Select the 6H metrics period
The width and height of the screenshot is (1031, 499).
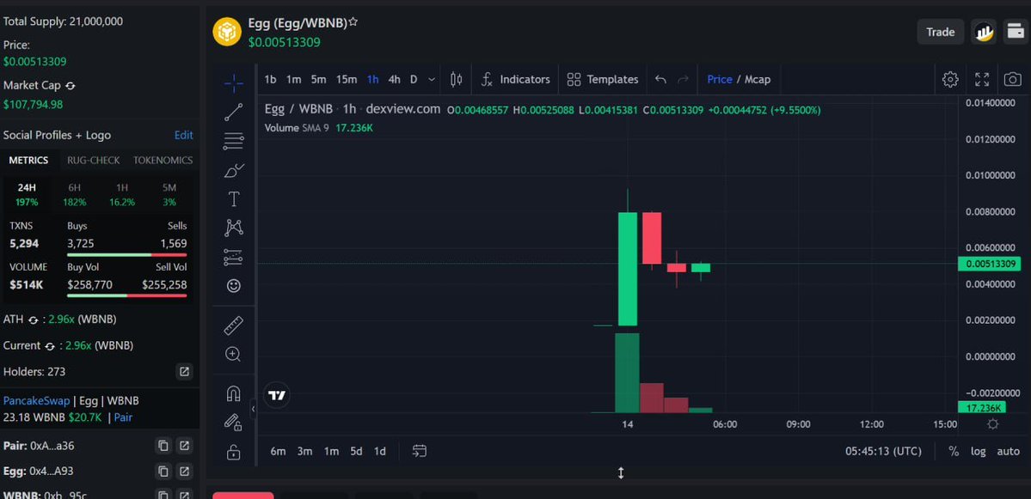(x=74, y=194)
